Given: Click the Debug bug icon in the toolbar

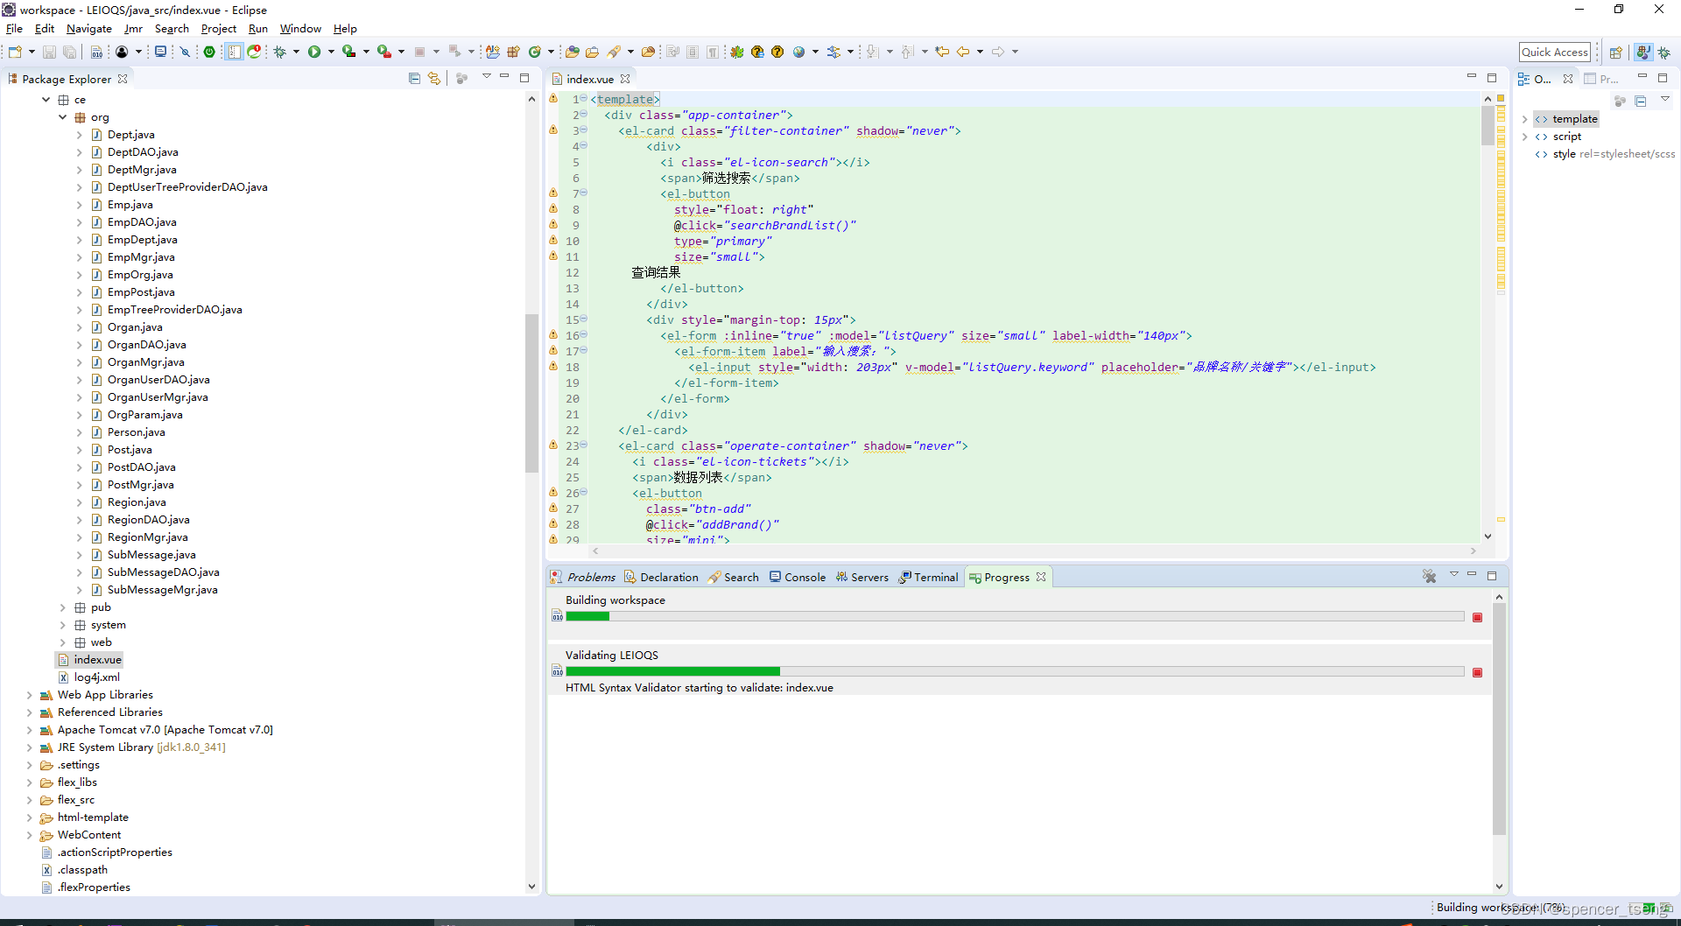Looking at the screenshot, I should [x=279, y=52].
